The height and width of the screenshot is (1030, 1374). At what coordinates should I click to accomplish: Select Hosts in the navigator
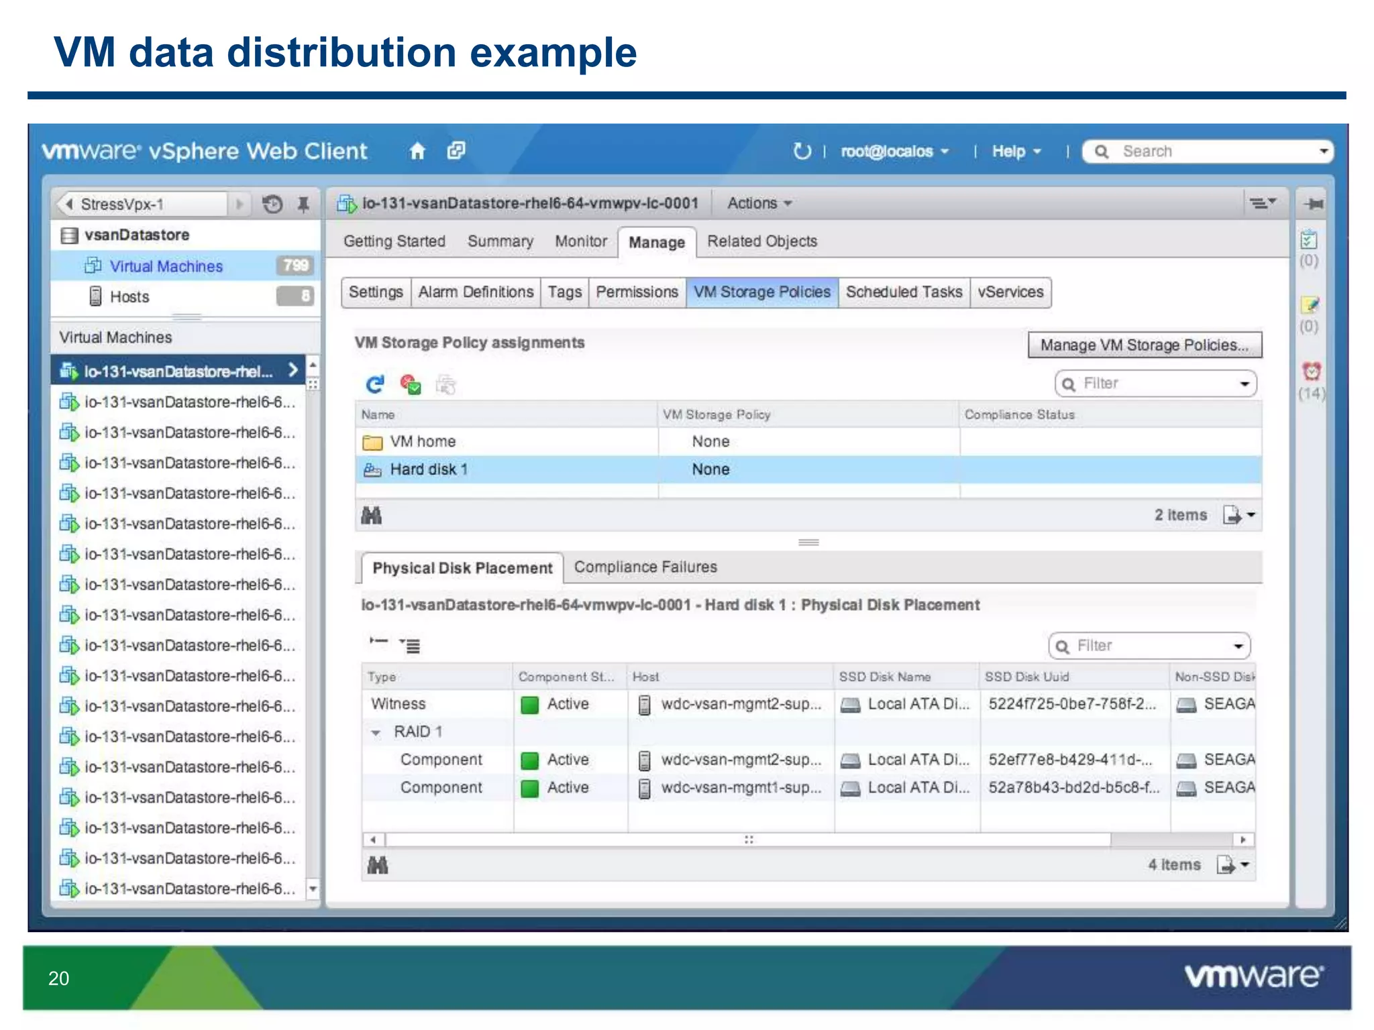click(185, 296)
